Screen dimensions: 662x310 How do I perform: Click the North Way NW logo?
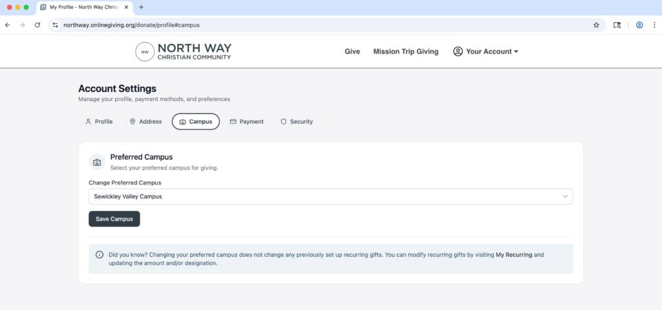coord(145,52)
